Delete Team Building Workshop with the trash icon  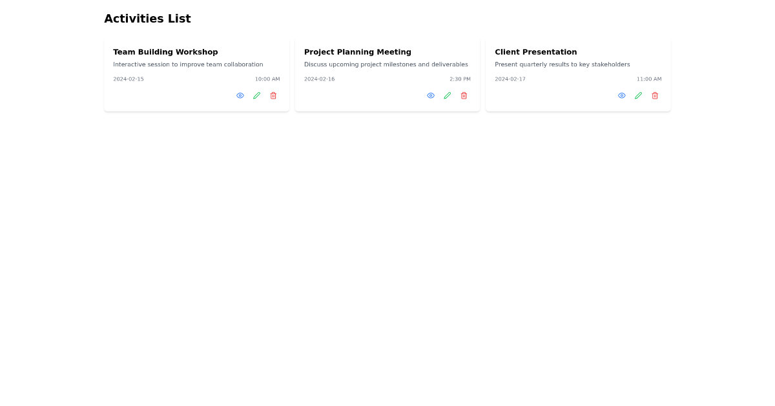(273, 95)
